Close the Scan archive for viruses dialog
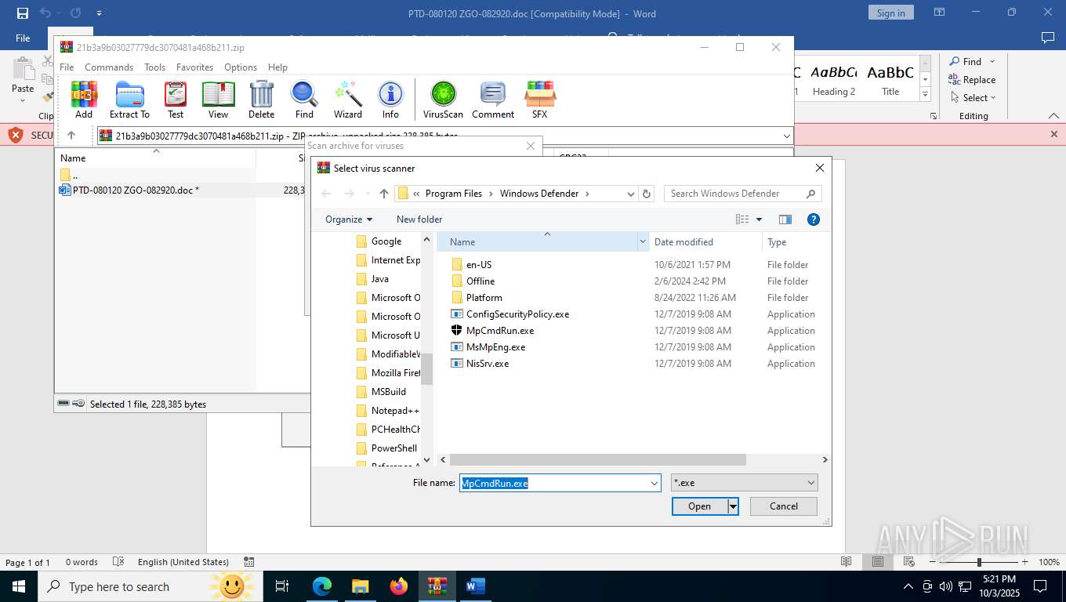 click(x=531, y=146)
